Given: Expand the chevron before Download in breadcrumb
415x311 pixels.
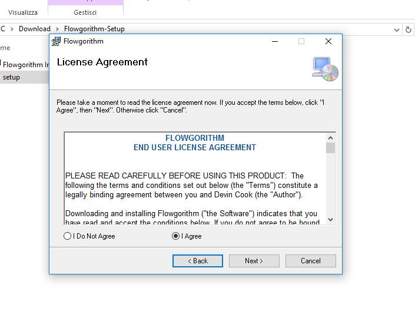Looking at the screenshot, I should tap(12, 29).
